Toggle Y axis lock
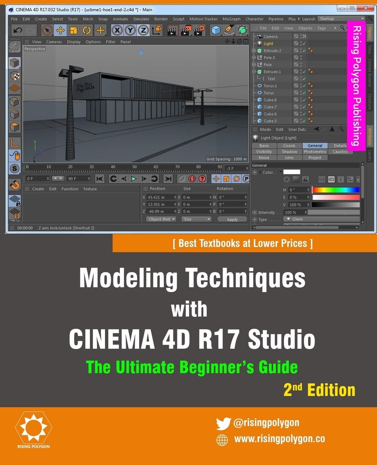 click(x=130, y=30)
